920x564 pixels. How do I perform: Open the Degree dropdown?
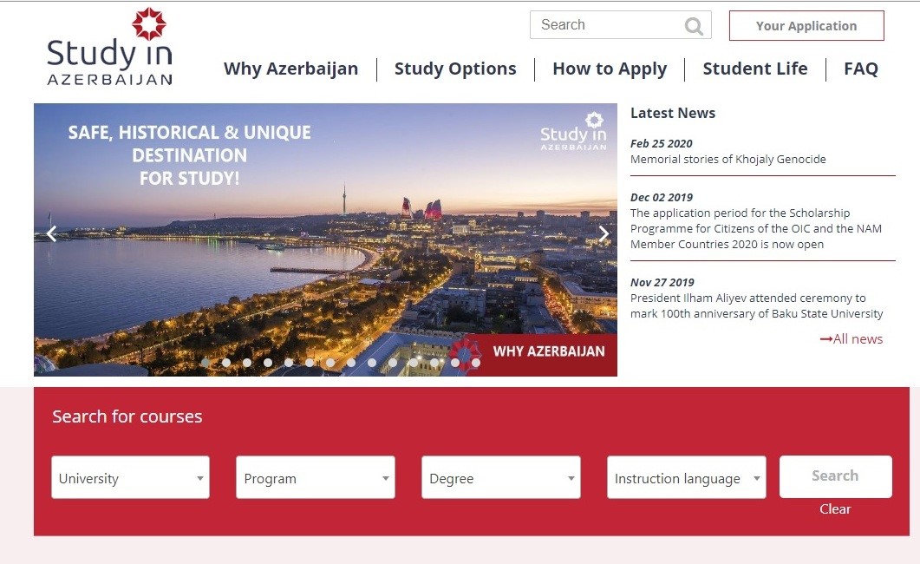tap(501, 478)
